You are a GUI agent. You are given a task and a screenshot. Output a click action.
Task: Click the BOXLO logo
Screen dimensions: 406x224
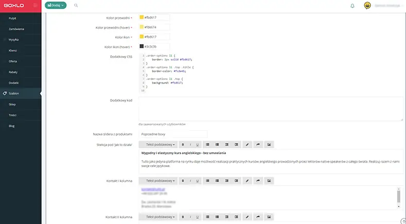pos(14,5)
